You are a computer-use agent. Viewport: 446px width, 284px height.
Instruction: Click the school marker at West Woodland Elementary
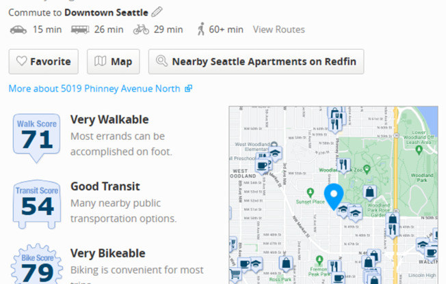[275, 154]
